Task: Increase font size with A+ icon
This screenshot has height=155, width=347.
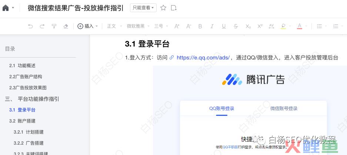Action: [177, 26]
